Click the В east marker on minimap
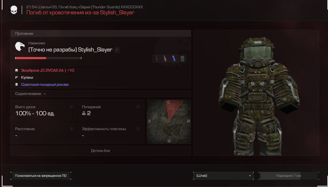 [188, 121]
